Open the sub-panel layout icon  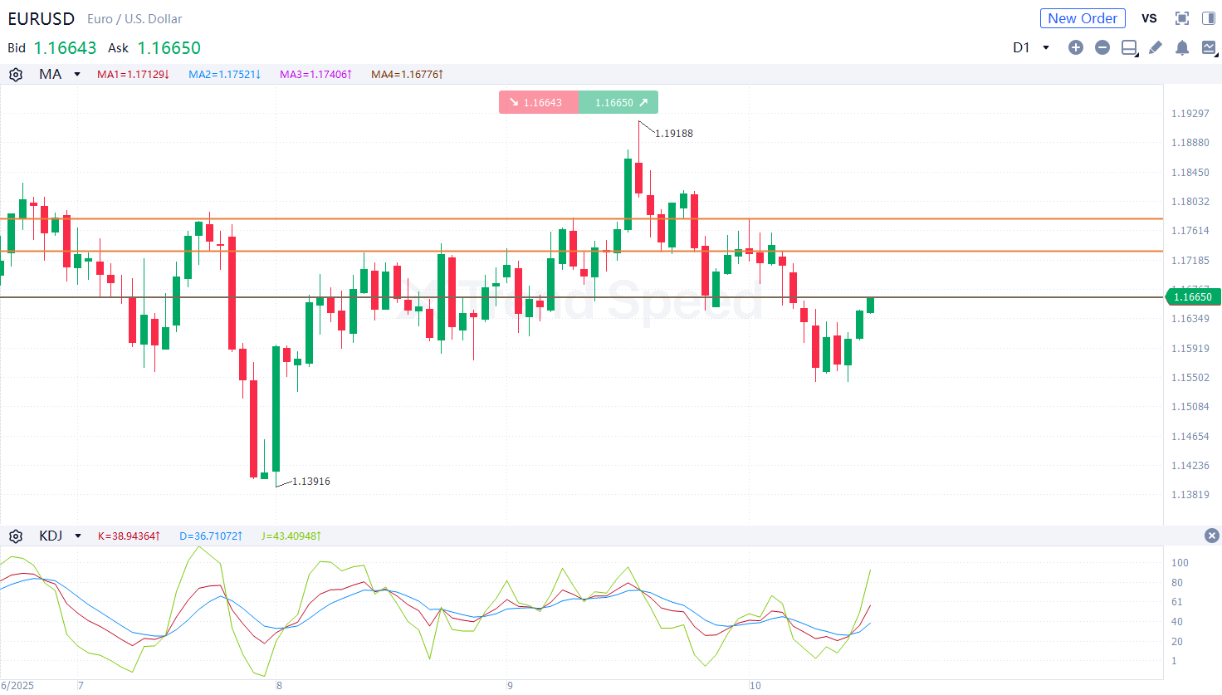[x=1129, y=48]
